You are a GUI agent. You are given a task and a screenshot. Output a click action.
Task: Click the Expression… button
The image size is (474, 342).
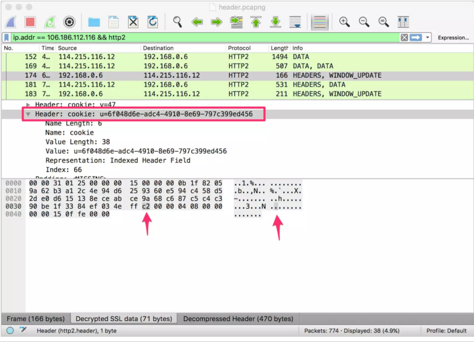453,37
